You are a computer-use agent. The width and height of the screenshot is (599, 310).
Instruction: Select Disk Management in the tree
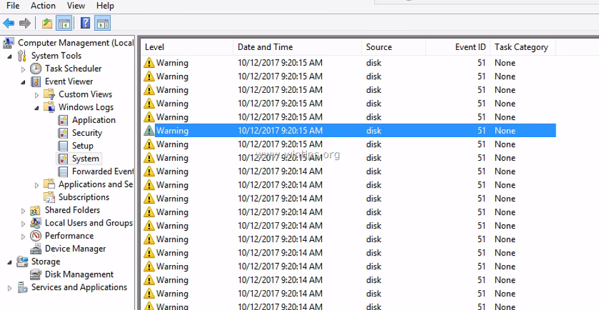click(x=79, y=274)
